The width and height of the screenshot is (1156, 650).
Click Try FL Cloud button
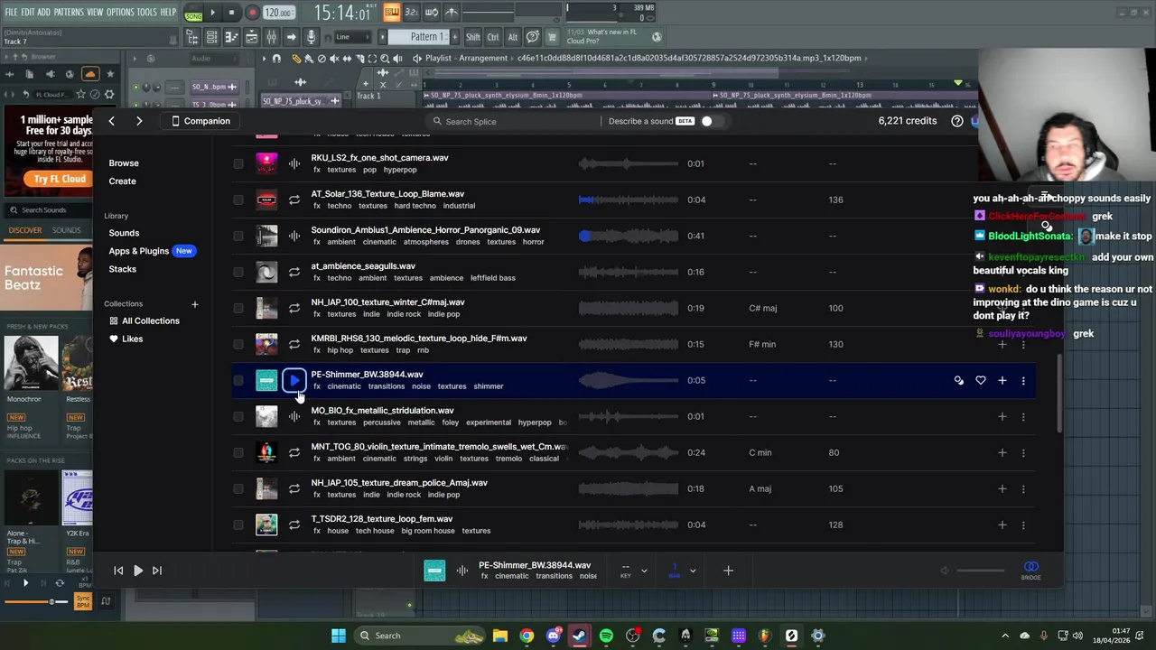click(x=60, y=179)
